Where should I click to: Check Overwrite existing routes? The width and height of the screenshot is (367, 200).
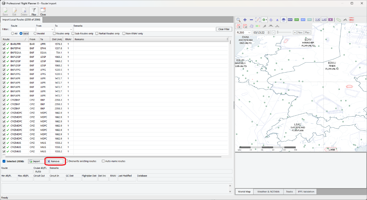[x=67, y=161]
